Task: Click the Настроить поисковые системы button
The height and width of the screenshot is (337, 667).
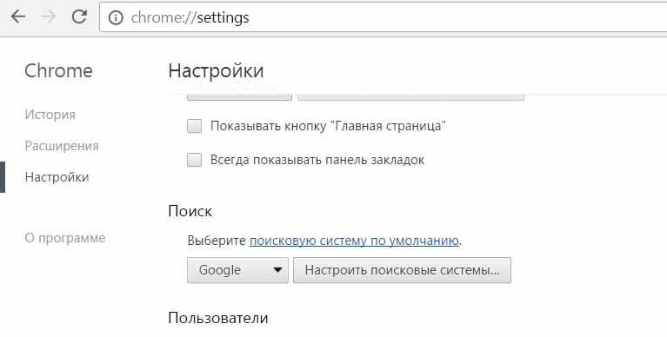Action: click(402, 270)
